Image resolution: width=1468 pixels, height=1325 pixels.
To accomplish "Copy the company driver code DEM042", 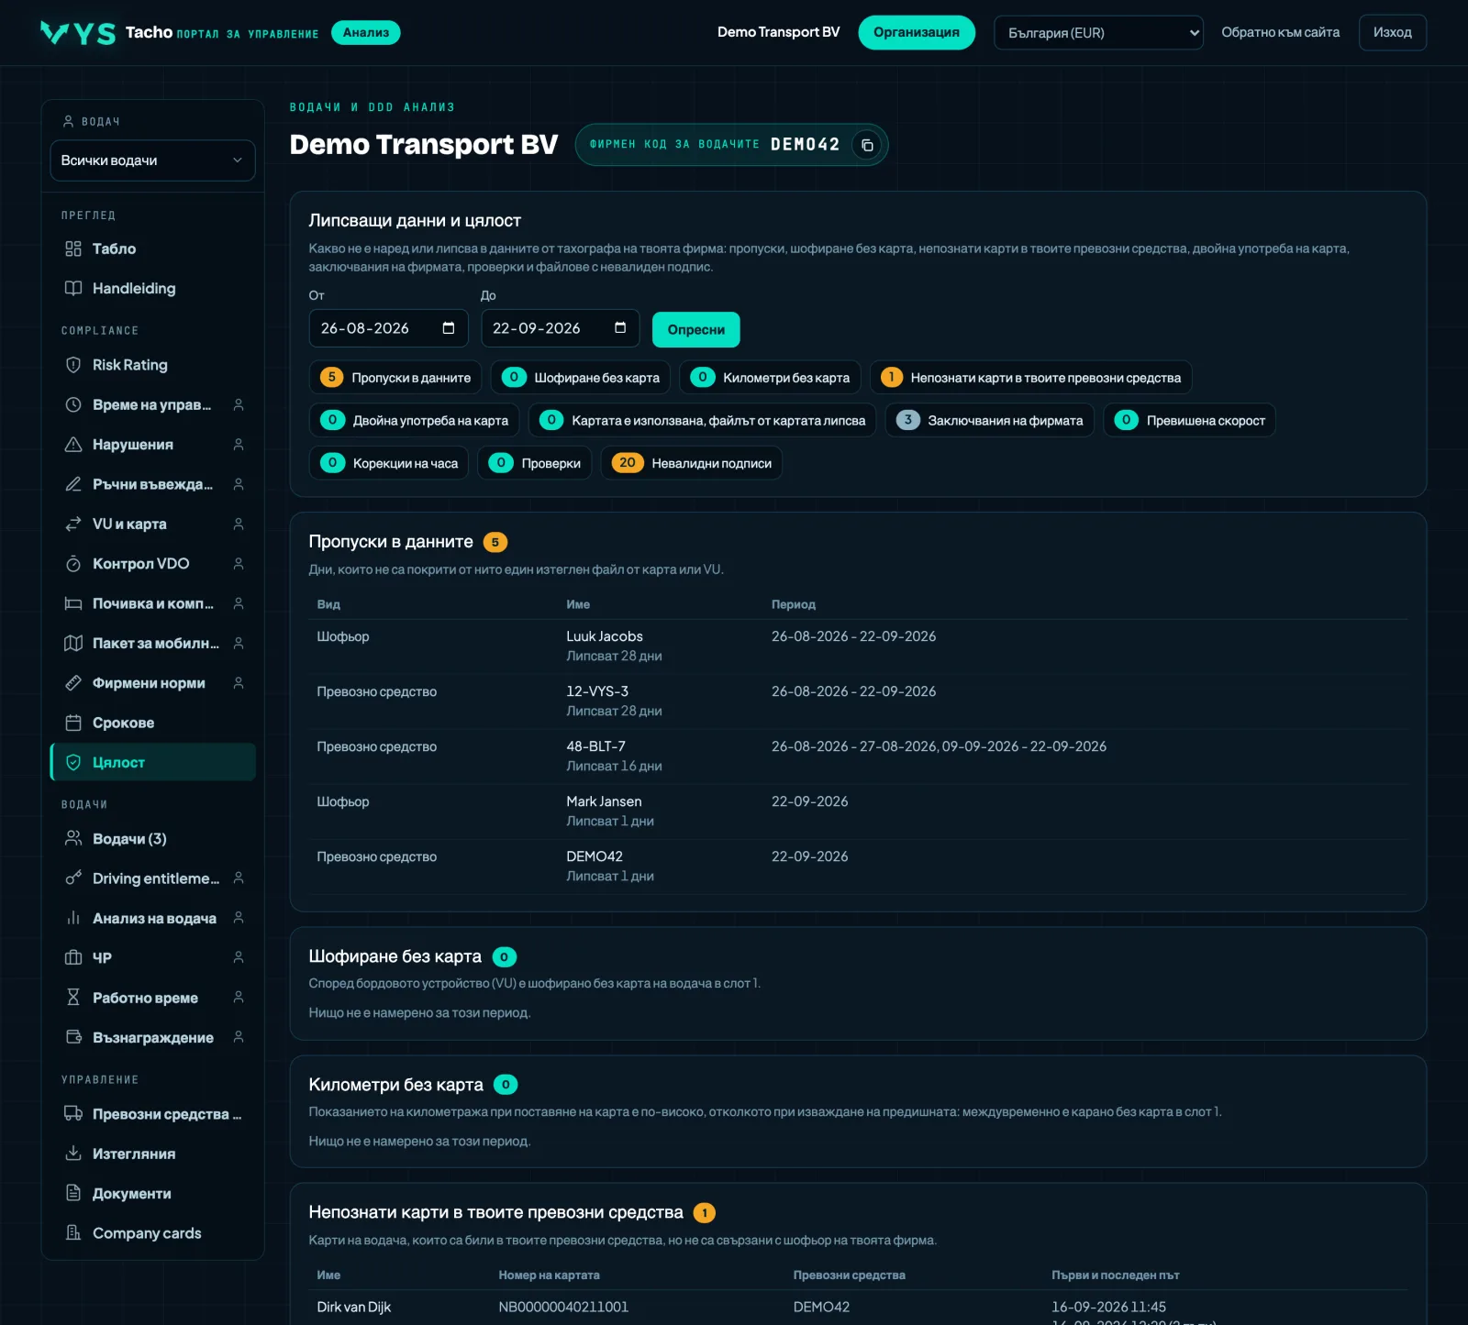I will (x=867, y=145).
